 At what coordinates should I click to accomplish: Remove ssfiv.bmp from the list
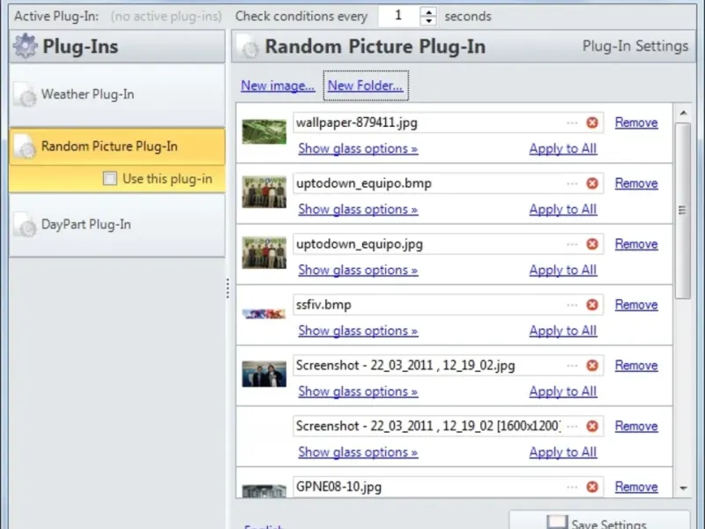(636, 304)
